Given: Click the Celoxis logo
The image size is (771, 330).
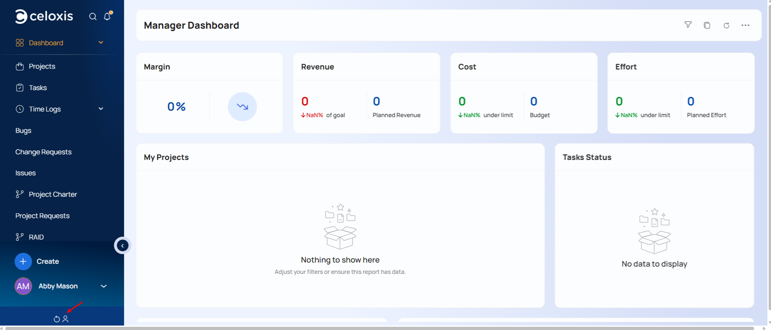Looking at the screenshot, I should pos(44,17).
